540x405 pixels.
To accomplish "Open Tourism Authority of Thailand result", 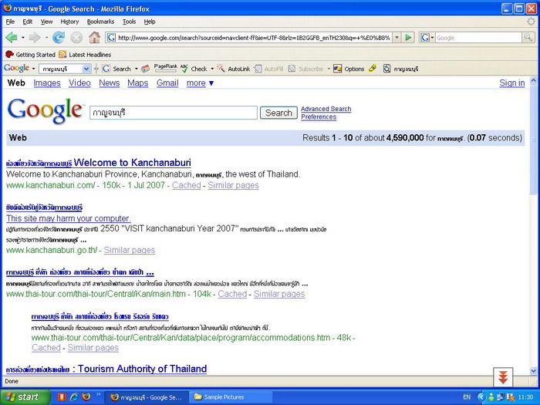I will click(x=106, y=369).
